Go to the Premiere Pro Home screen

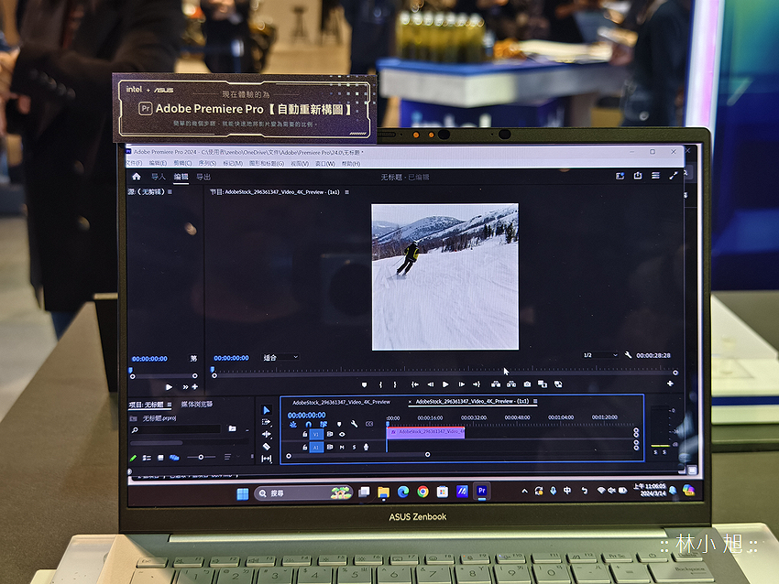(x=137, y=177)
